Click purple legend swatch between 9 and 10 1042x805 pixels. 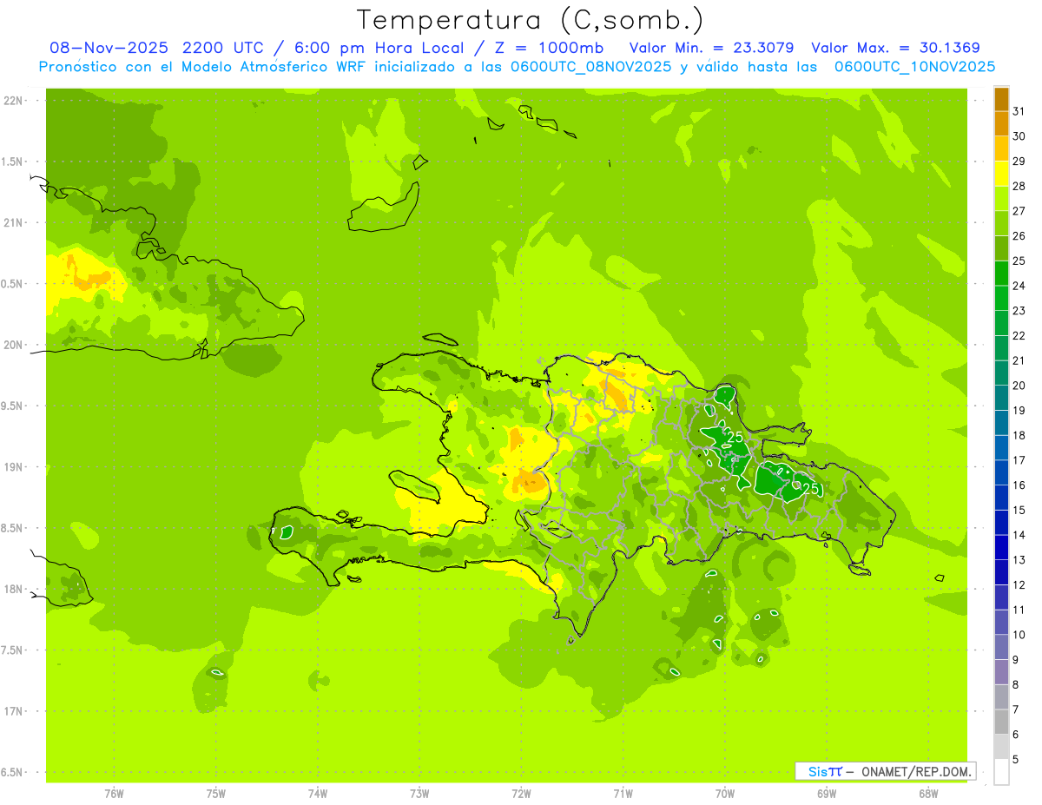coord(1001,647)
